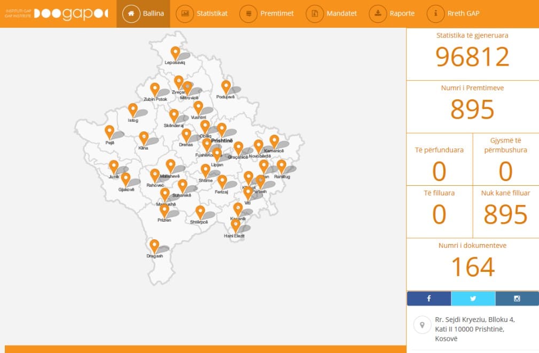Select the Dragash map marker
The height and width of the screenshot is (353, 539).
[154, 246]
